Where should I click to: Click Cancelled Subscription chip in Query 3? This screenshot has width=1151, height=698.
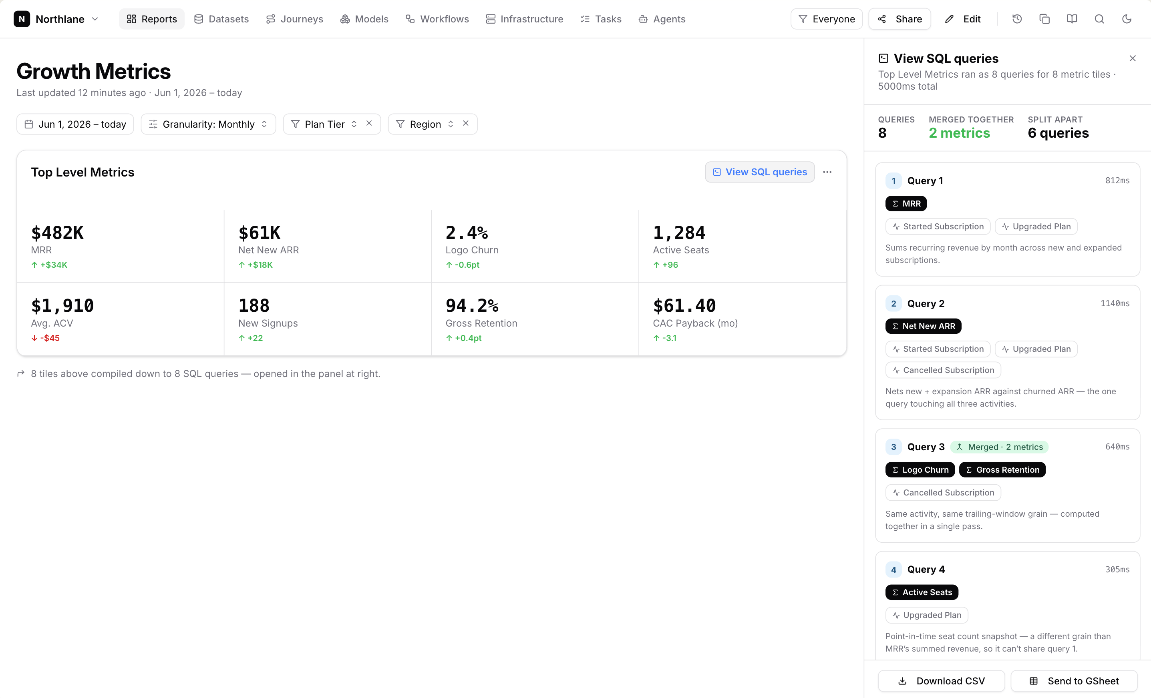(x=943, y=493)
